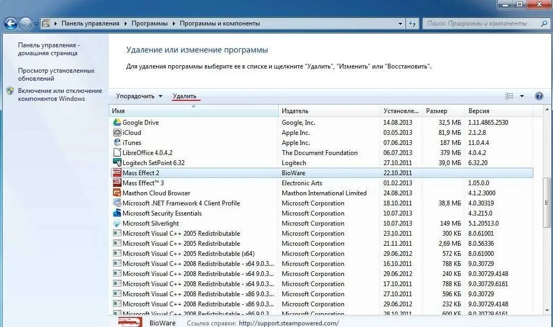
Task: Click The Document Foundation publisher cell
Action: pyautogui.click(x=319, y=153)
